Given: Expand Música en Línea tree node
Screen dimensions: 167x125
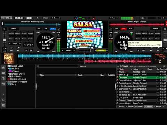Looking at the screenshot, I should [7, 79].
